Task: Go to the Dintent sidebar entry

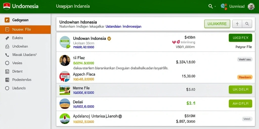Action: (x=25, y=71)
